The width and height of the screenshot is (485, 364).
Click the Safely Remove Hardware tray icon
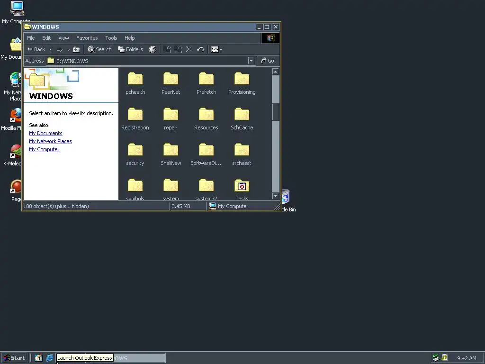pos(436,358)
